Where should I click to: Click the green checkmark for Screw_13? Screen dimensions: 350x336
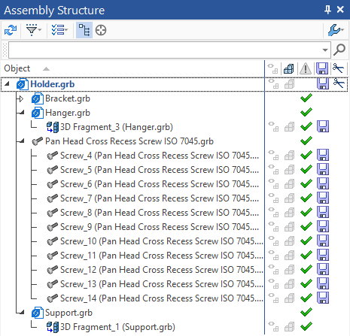tap(306, 283)
